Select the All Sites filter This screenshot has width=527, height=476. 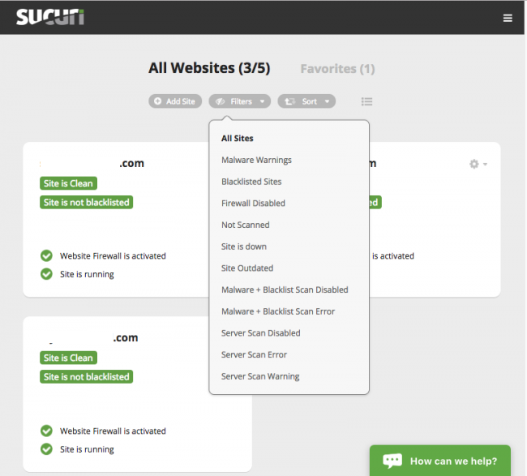[x=238, y=139]
